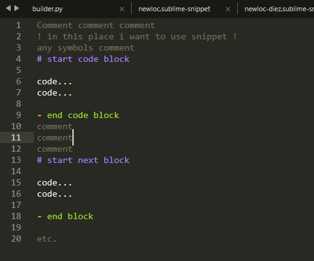
Task: Click the 'Comment comment comment' first line
Action: coord(96,26)
